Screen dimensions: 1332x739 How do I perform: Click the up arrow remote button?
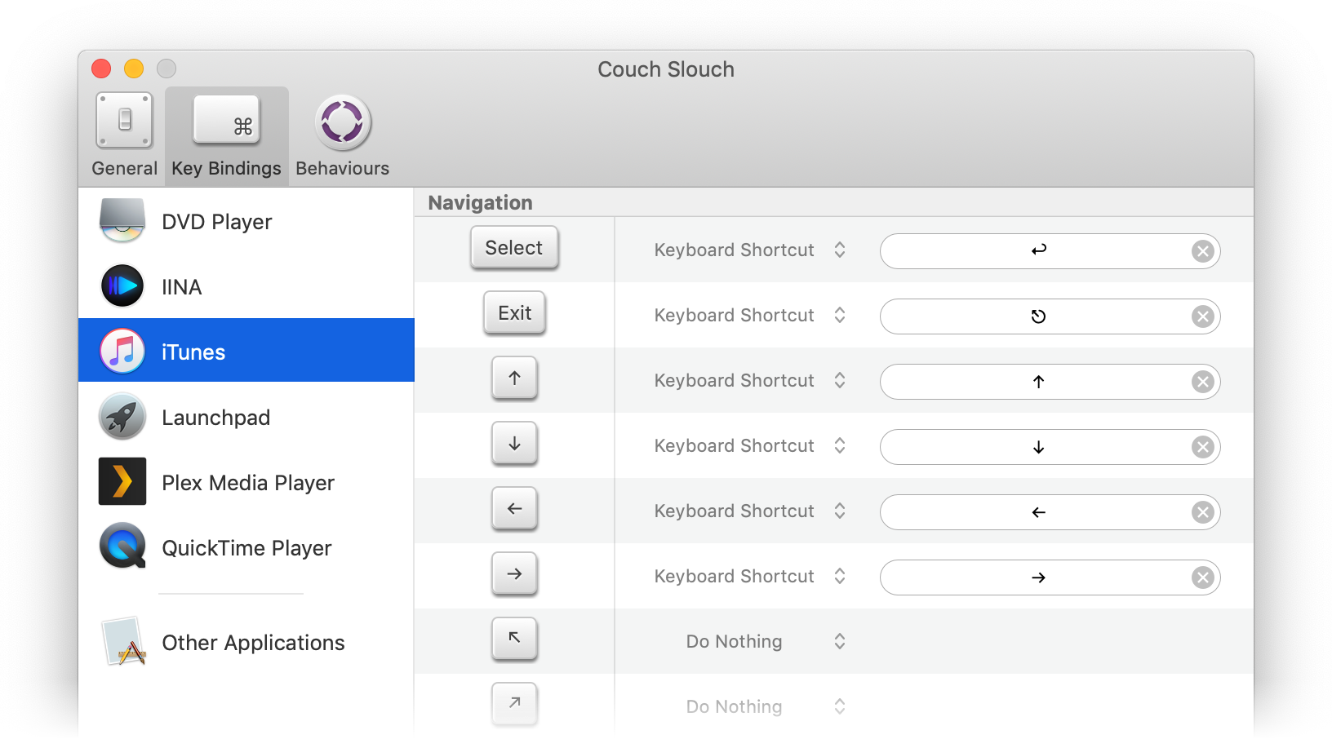[514, 378]
